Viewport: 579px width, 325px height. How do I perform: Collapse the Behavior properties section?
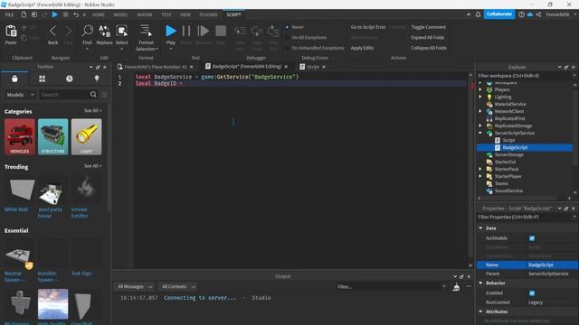point(480,283)
